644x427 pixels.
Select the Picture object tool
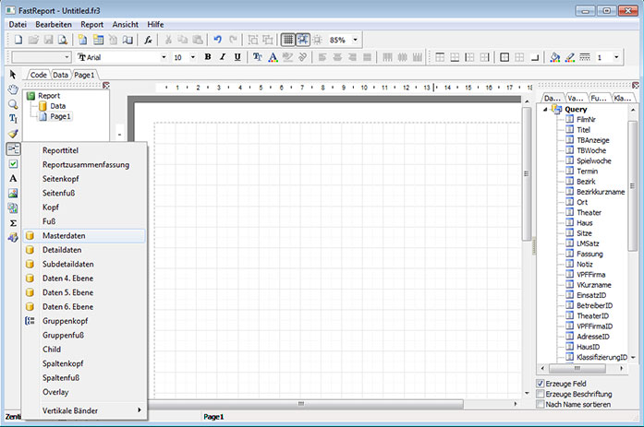(x=13, y=193)
